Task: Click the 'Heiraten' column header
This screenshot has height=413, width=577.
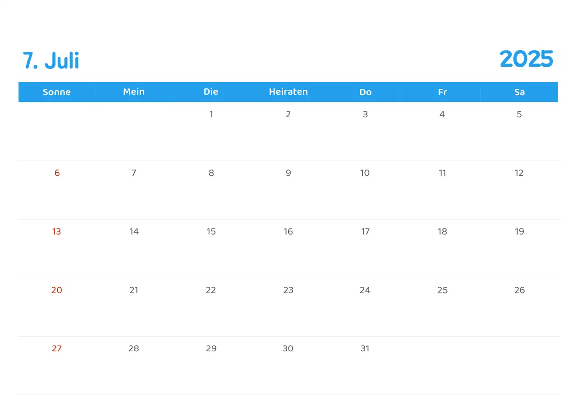Action: point(288,92)
